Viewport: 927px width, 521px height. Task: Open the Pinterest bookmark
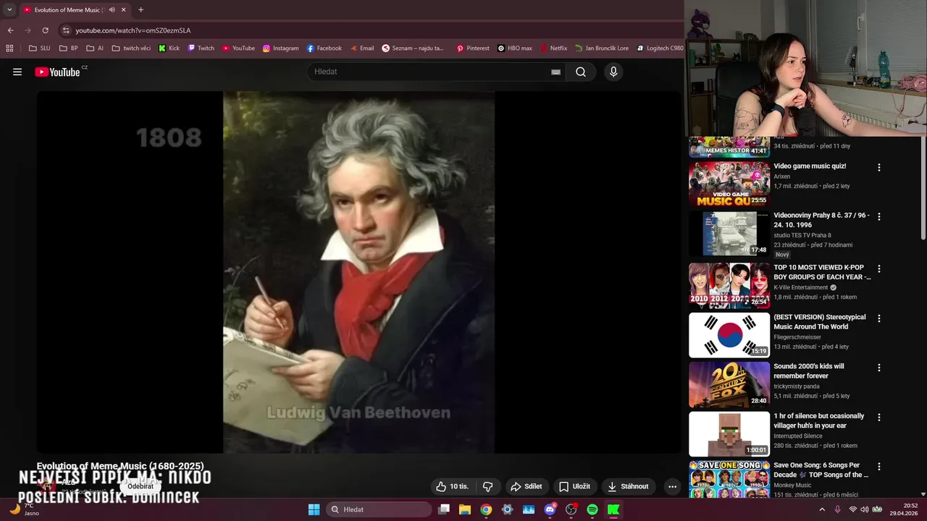point(473,48)
